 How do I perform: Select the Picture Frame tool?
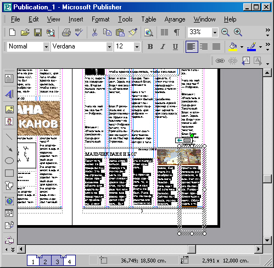[9, 110]
